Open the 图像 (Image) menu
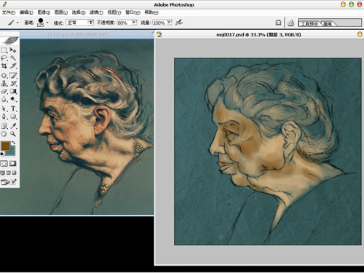 (x=44, y=12)
